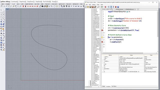Click StepOut(U) in the command prompt
This screenshot has width=160, height=90.
pos(39,1)
